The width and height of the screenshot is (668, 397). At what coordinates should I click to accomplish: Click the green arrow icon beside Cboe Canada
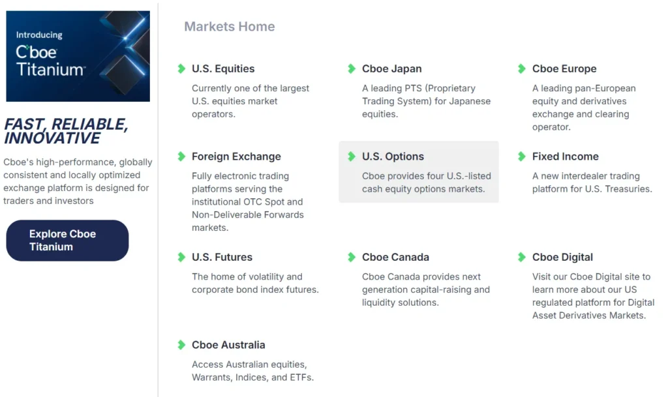coord(352,257)
